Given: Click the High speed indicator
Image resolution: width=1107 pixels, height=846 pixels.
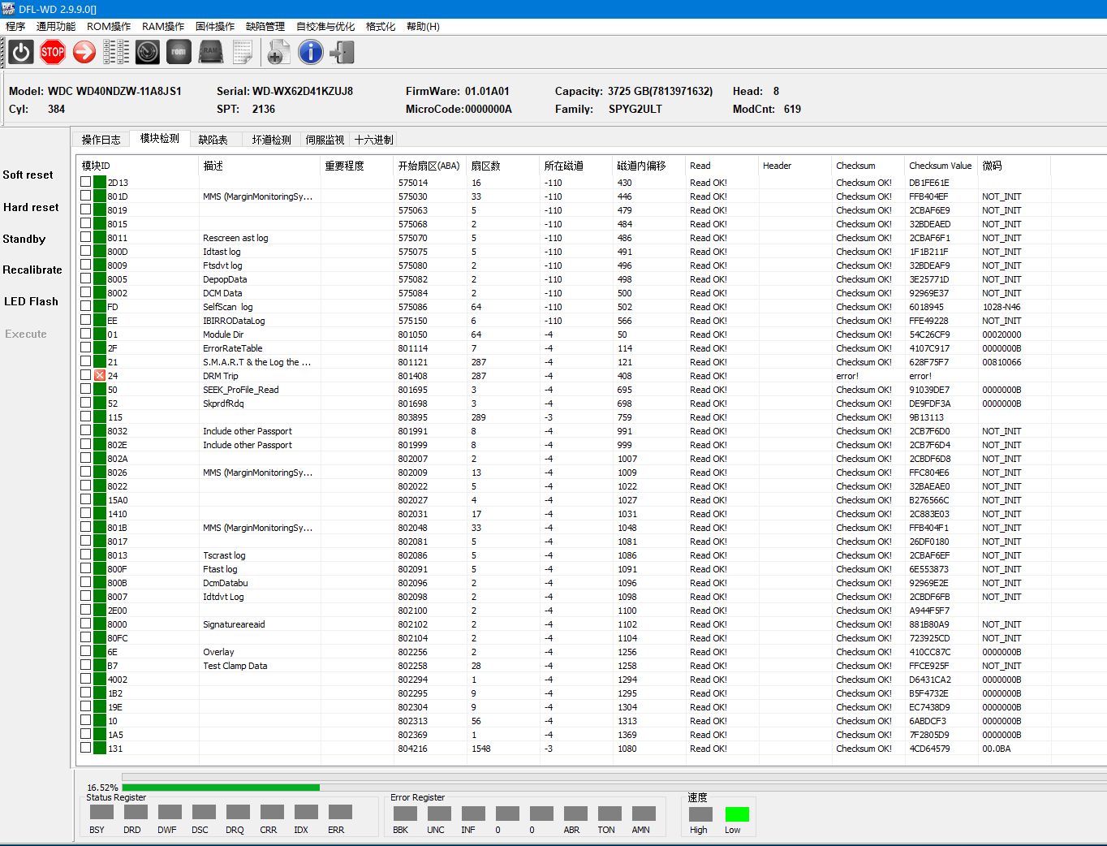Looking at the screenshot, I should point(700,814).
